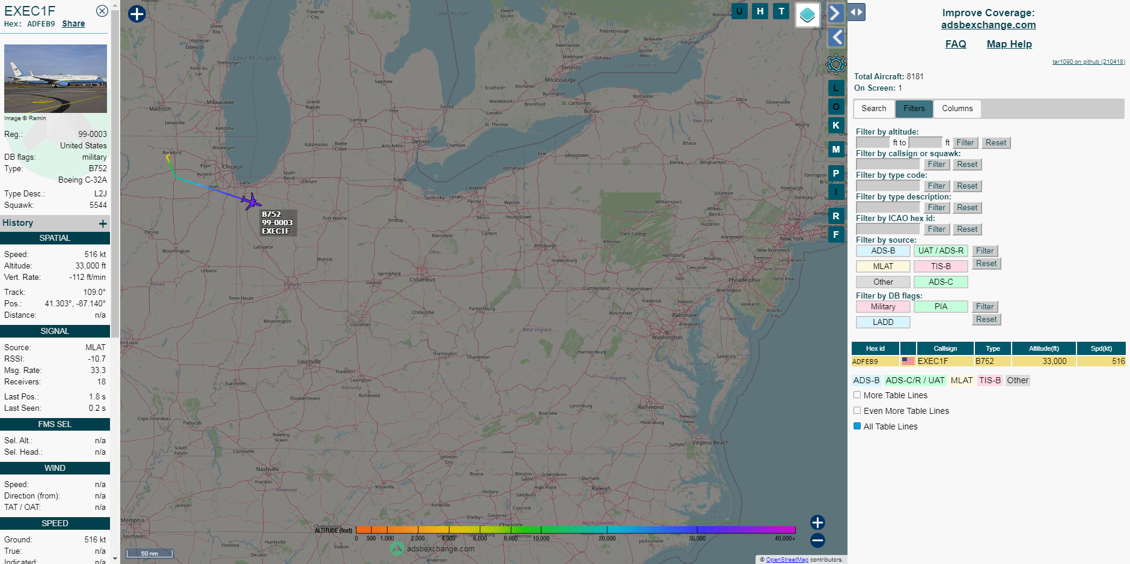This screenshot has width=1130, height=564.
Task: Toggle Other source filter
Action: pos(883,282)
